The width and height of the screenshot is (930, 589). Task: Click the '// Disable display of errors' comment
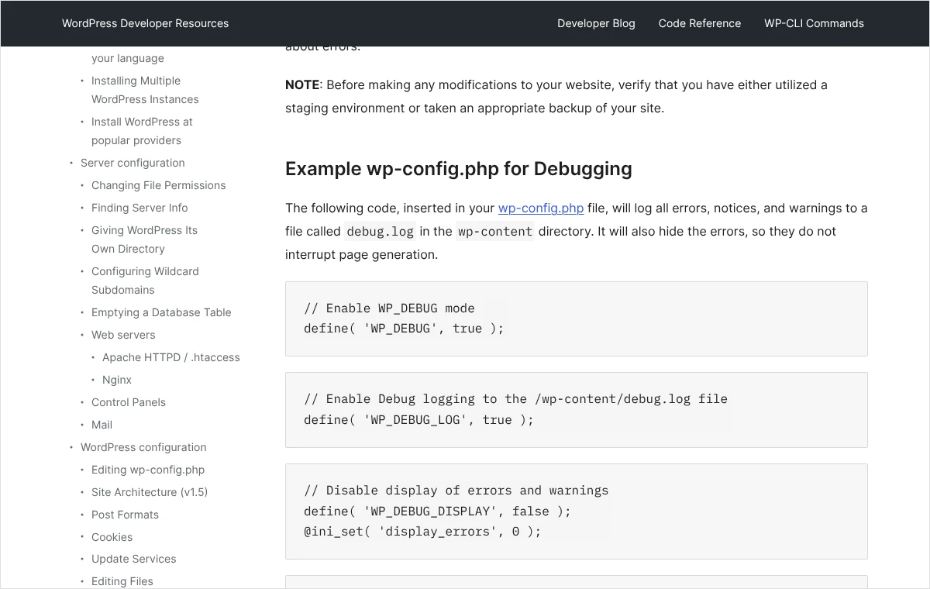[x=456, y=491]
